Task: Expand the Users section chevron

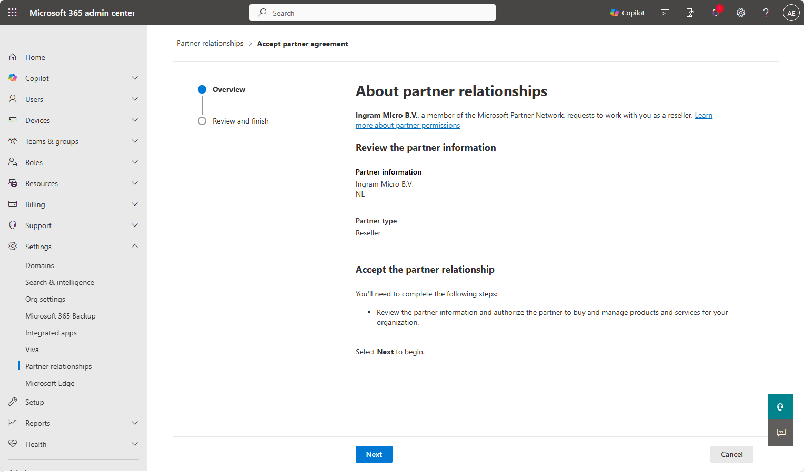Action: 135,99
